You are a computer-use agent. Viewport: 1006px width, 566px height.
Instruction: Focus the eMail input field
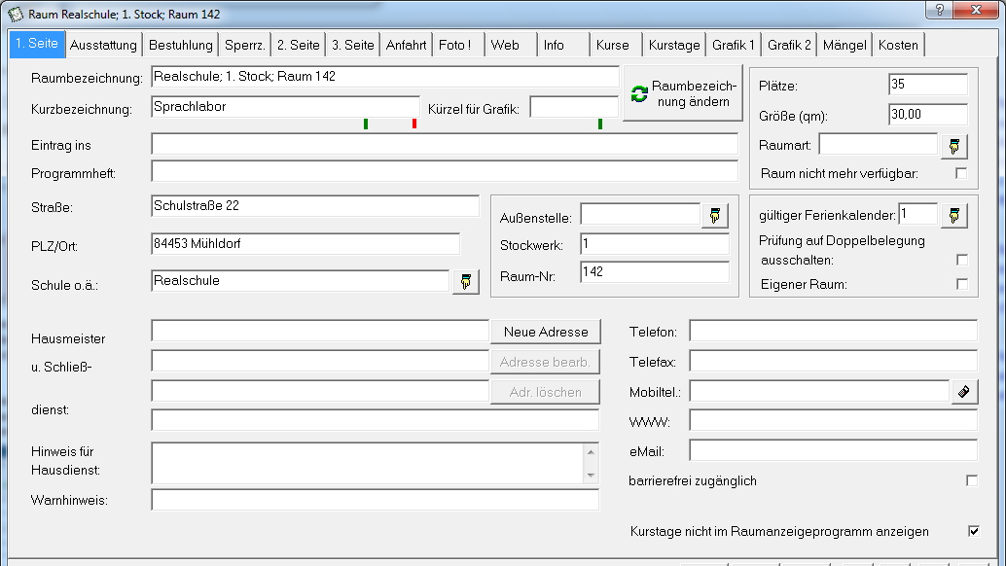pos(834,450)
